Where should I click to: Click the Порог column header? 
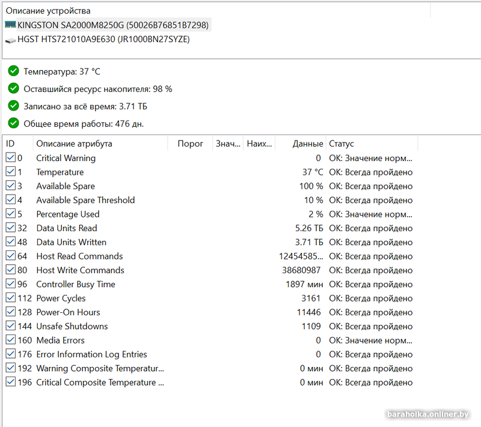(190, 144)
